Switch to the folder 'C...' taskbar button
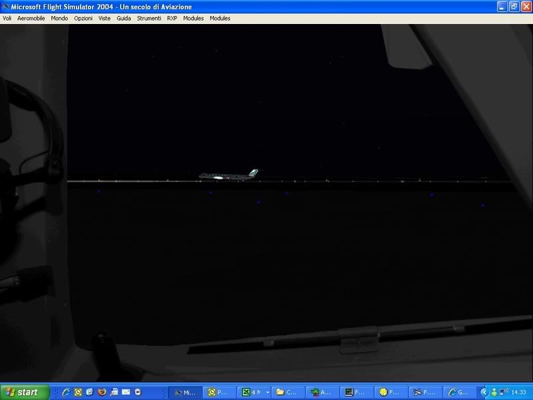The image size is (533, 400). pyautogui.click(x=288, y=393)
